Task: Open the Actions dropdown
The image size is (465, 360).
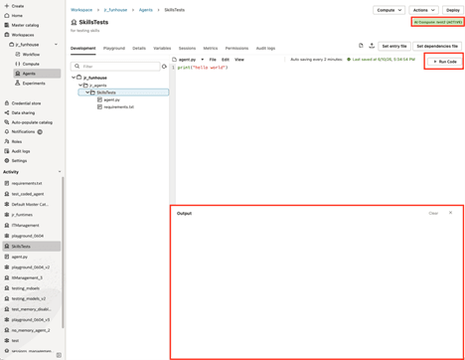Action: coord(423,10)
